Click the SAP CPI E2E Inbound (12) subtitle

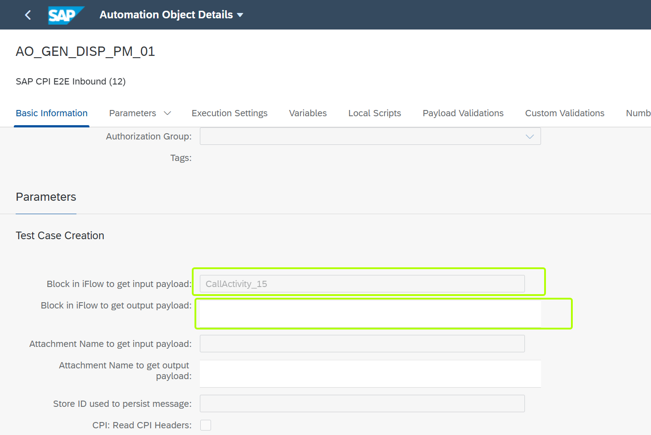pyautogui.click(x=71, y=81)
